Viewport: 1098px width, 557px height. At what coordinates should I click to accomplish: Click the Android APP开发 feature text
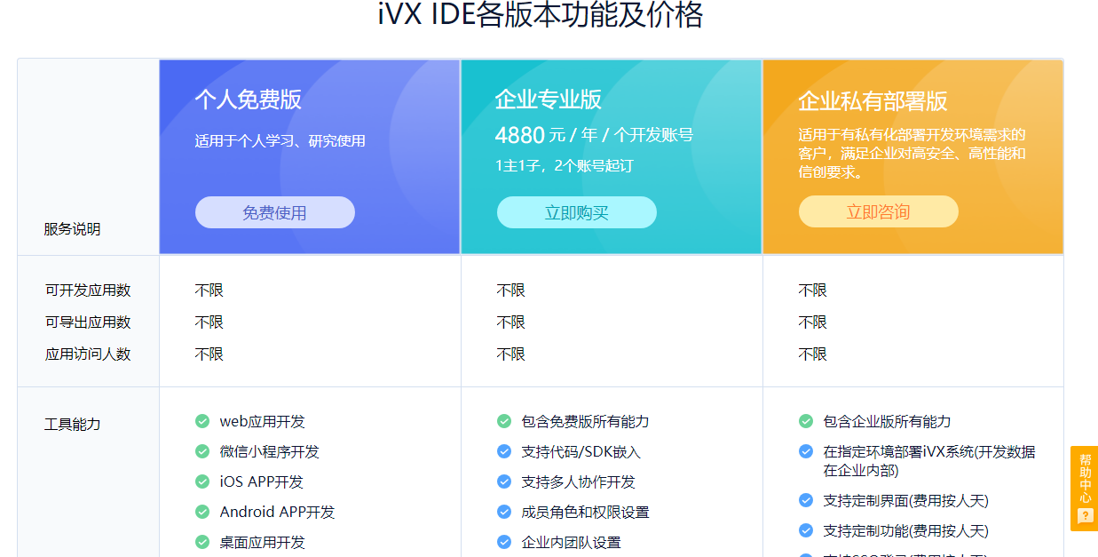(x=278, y=512)
